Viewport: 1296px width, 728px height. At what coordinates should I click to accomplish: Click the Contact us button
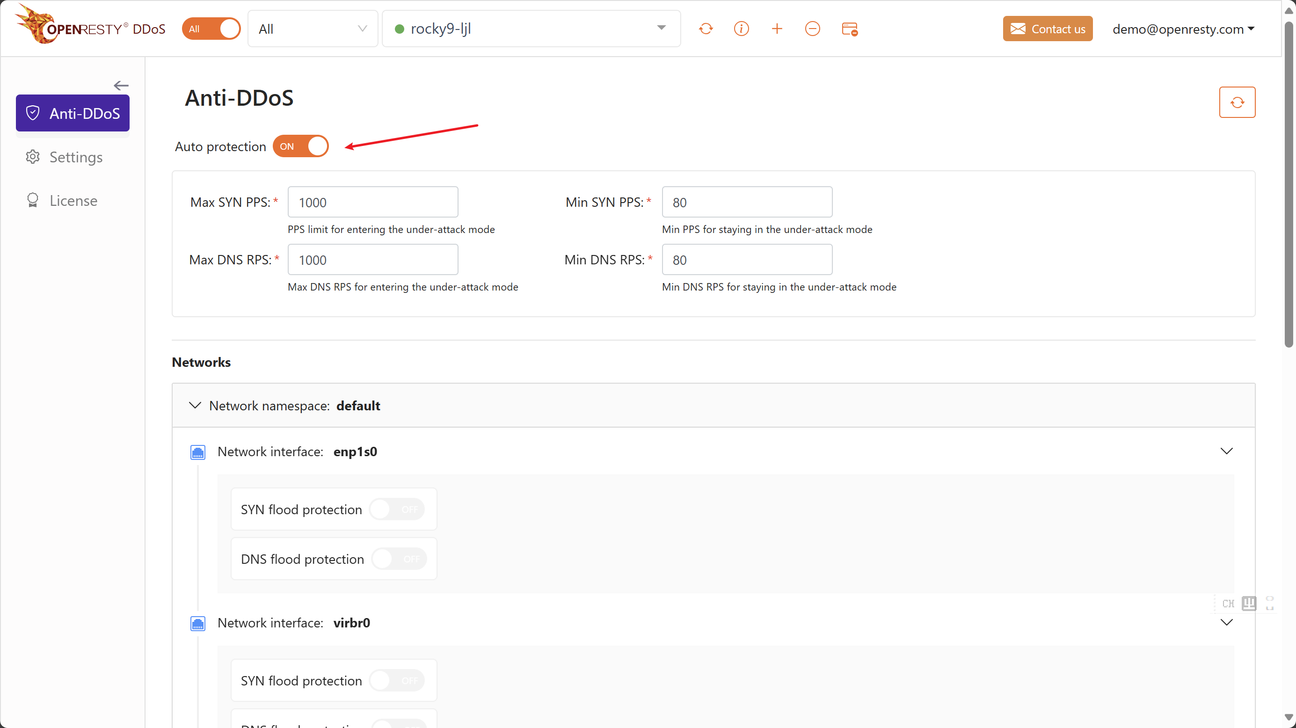1048,29
